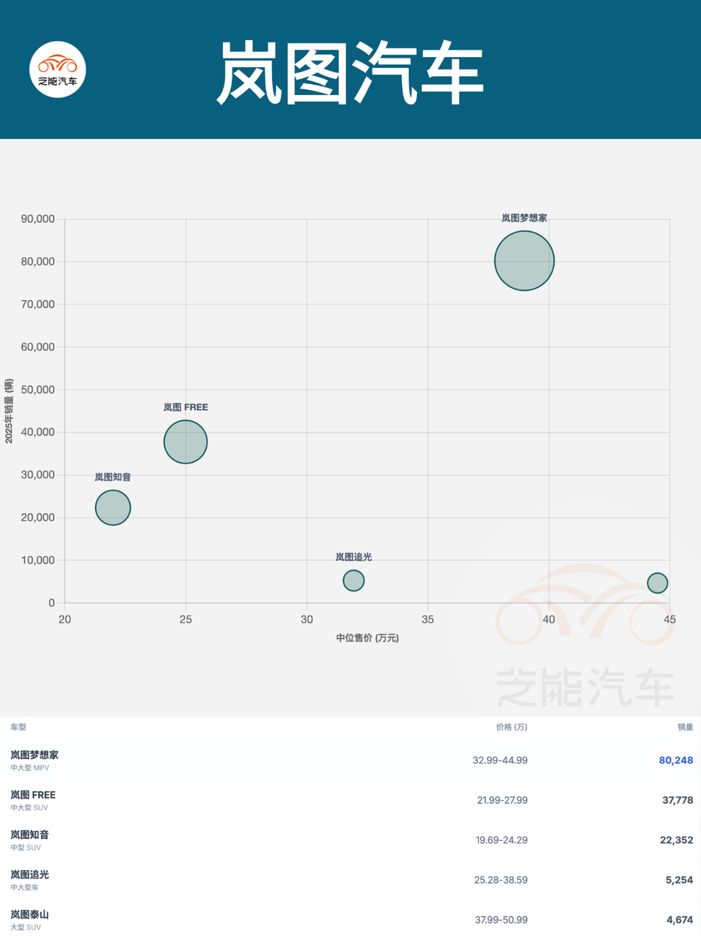
Task: Select the 岚图梦想家 table row name
Action: (34, 755)
